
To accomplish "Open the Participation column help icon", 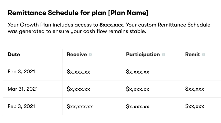I will coord(164,55).
